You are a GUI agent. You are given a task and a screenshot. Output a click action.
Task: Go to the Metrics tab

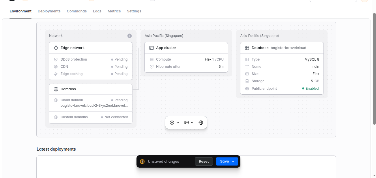click(114, 11)
